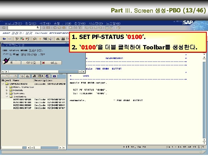This screenshot has width=208, height=156.
Task: Click the grid settings icon in object tree toolbar
Action: (41, 76)
